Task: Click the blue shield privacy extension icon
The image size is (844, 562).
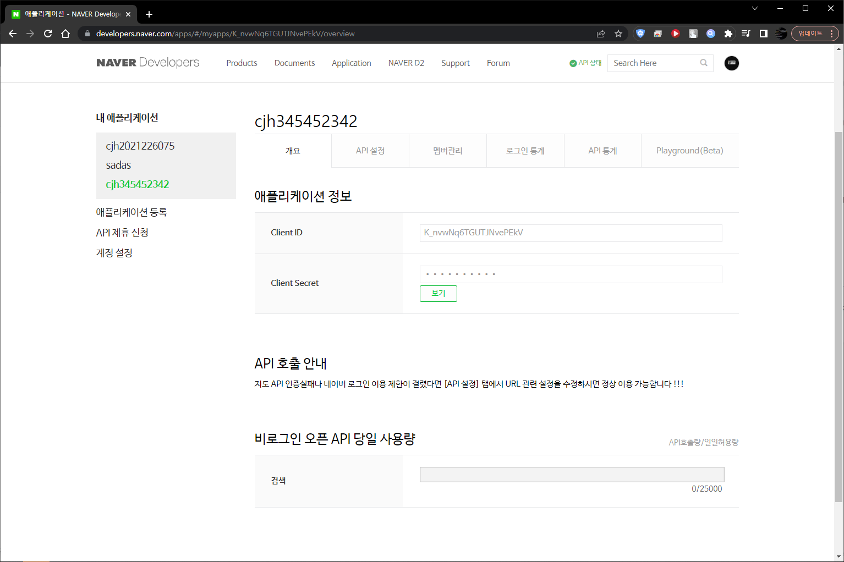Action: pyautogui.click(x=640, y=34)
